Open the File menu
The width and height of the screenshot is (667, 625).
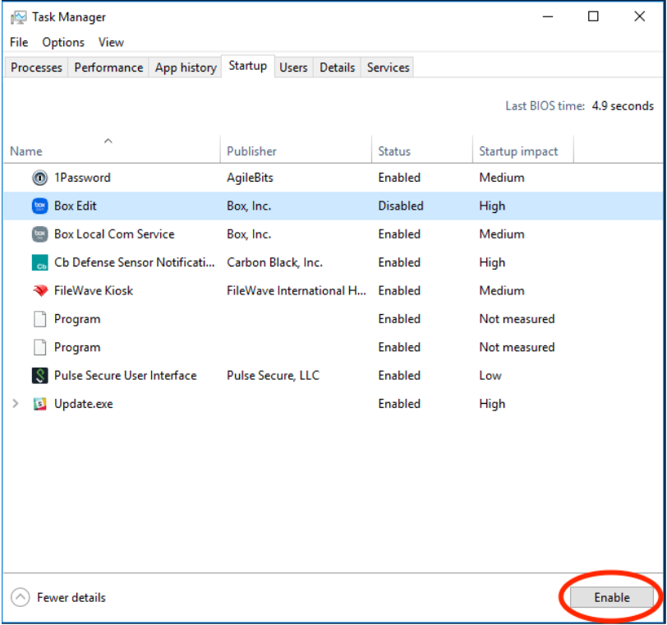click(19, 42)
